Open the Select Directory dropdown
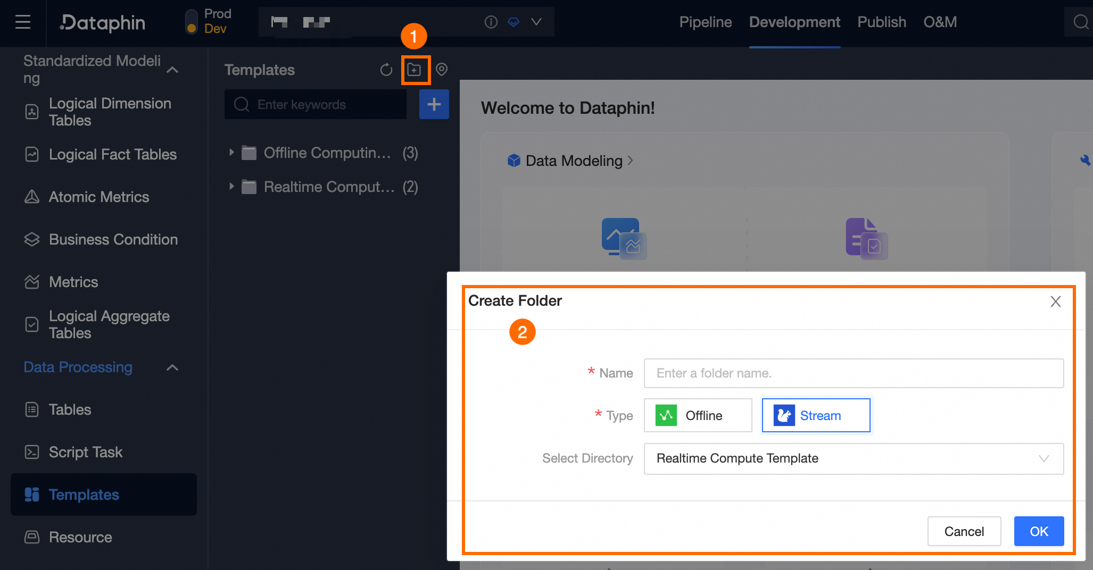The image size is (1093, 570). [854, 459]
